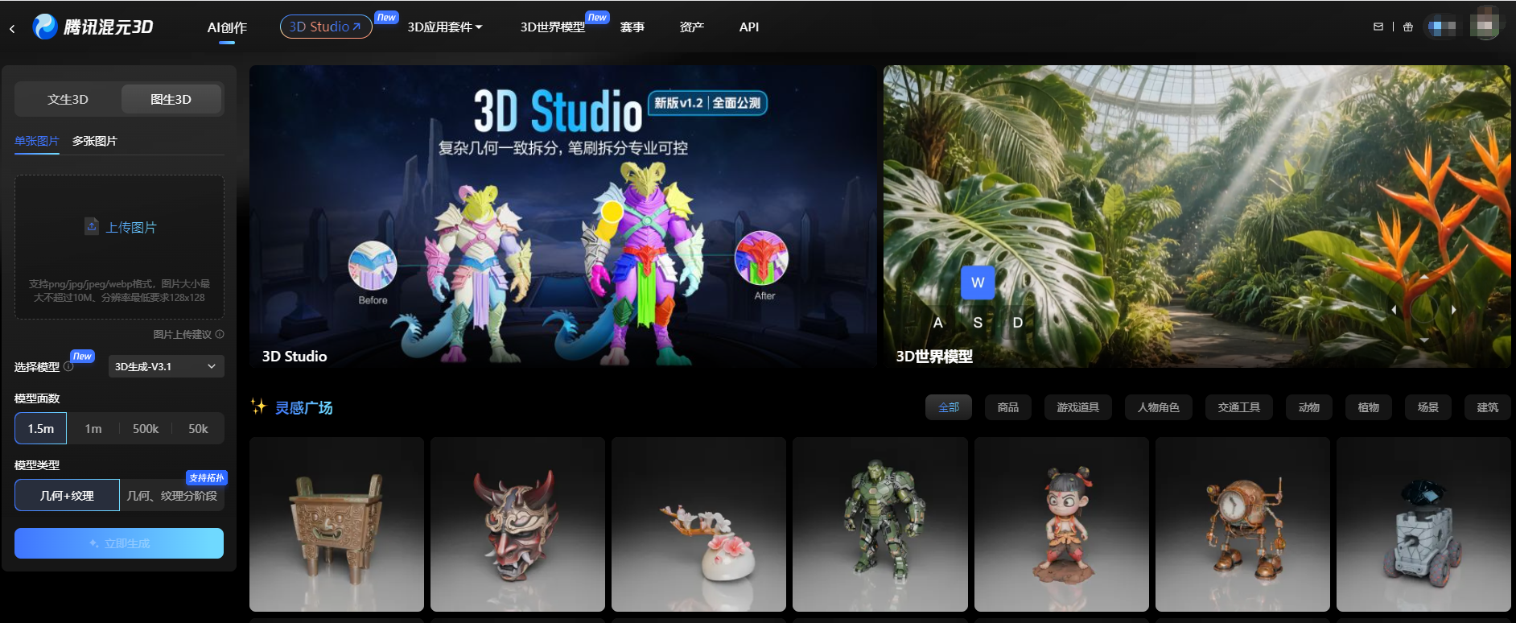
Task: Click the blurred credits pill beside avatar
Action: click(1442, 27)
